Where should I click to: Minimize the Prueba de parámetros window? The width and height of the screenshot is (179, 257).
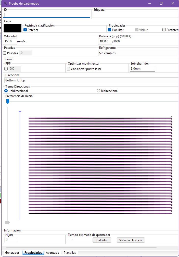[149, 3]
